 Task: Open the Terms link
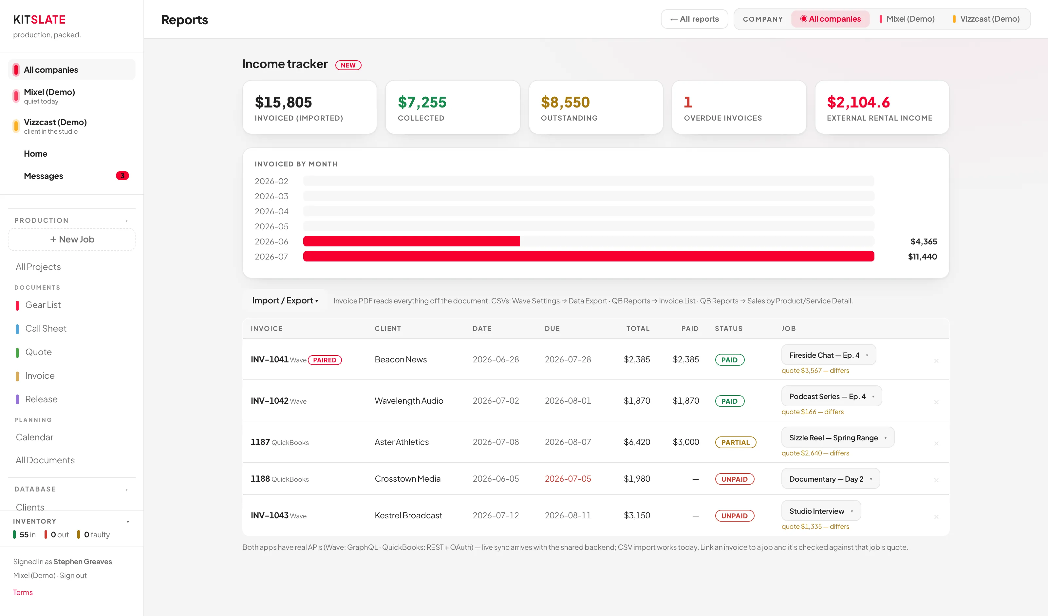[23, 592]
